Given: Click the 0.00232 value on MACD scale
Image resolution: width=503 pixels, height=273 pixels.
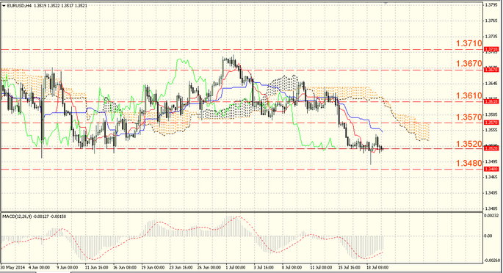Looking at the screenshot, I should (x=492, y=216).
